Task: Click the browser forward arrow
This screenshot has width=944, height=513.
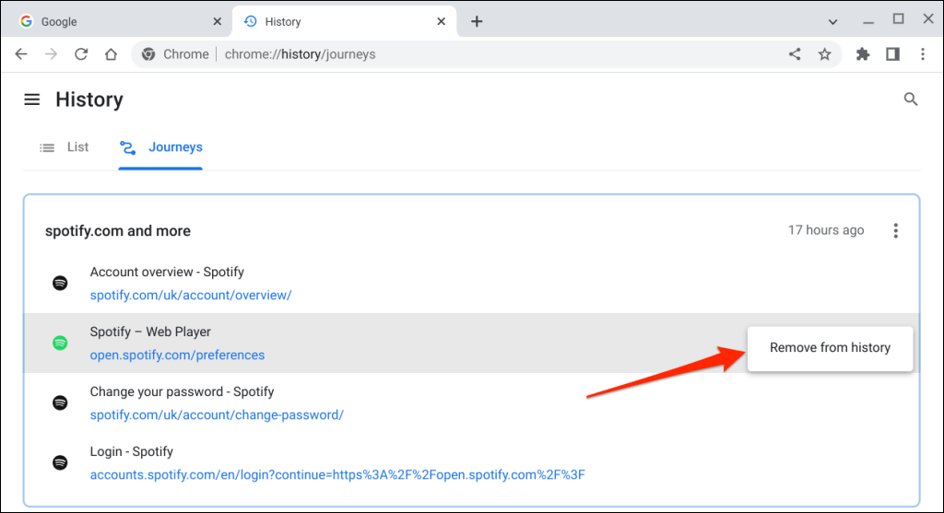Action: 52,54
